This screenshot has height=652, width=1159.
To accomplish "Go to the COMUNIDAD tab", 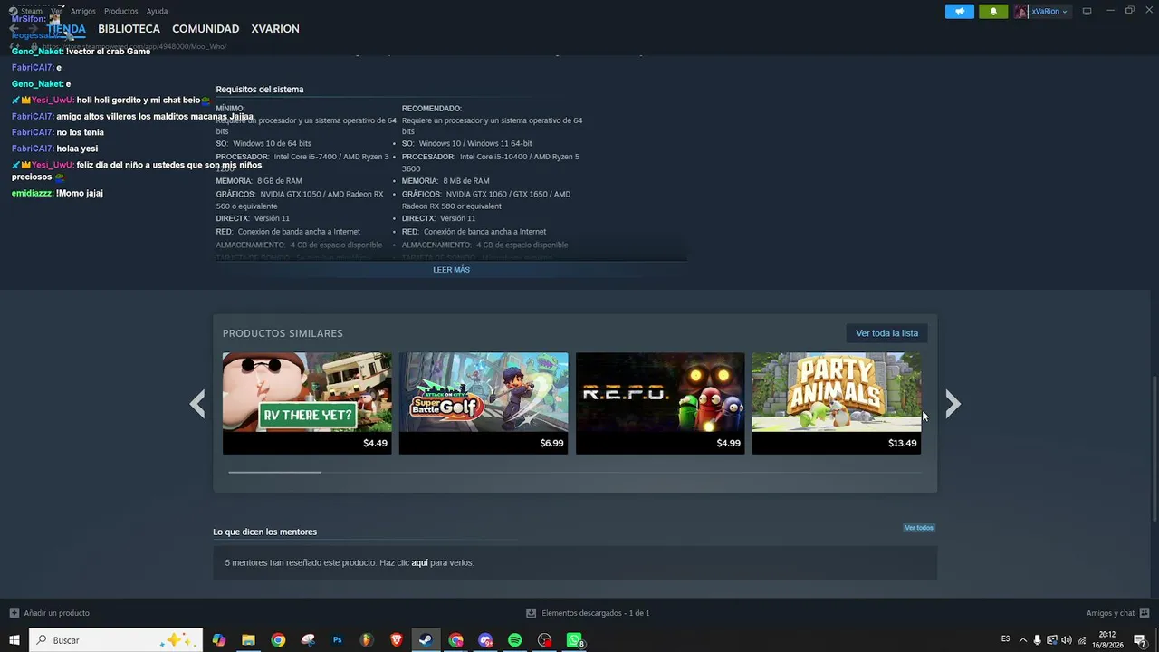I will 206,29.
